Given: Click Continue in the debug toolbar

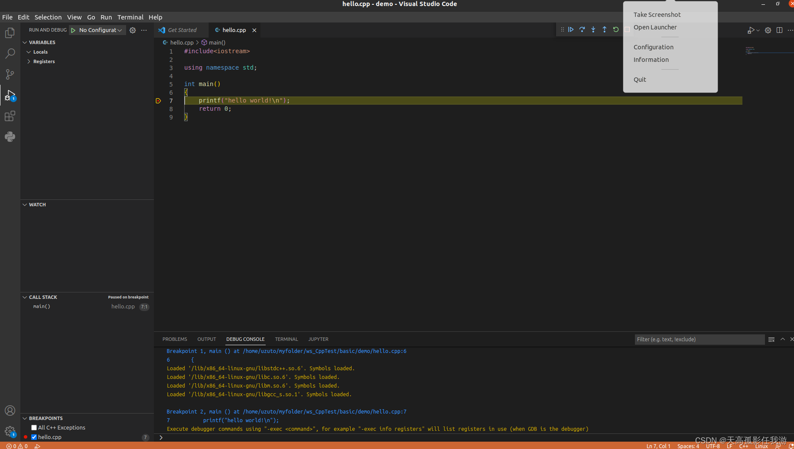Looking at the screenshot, I should [x=571, y=29].
